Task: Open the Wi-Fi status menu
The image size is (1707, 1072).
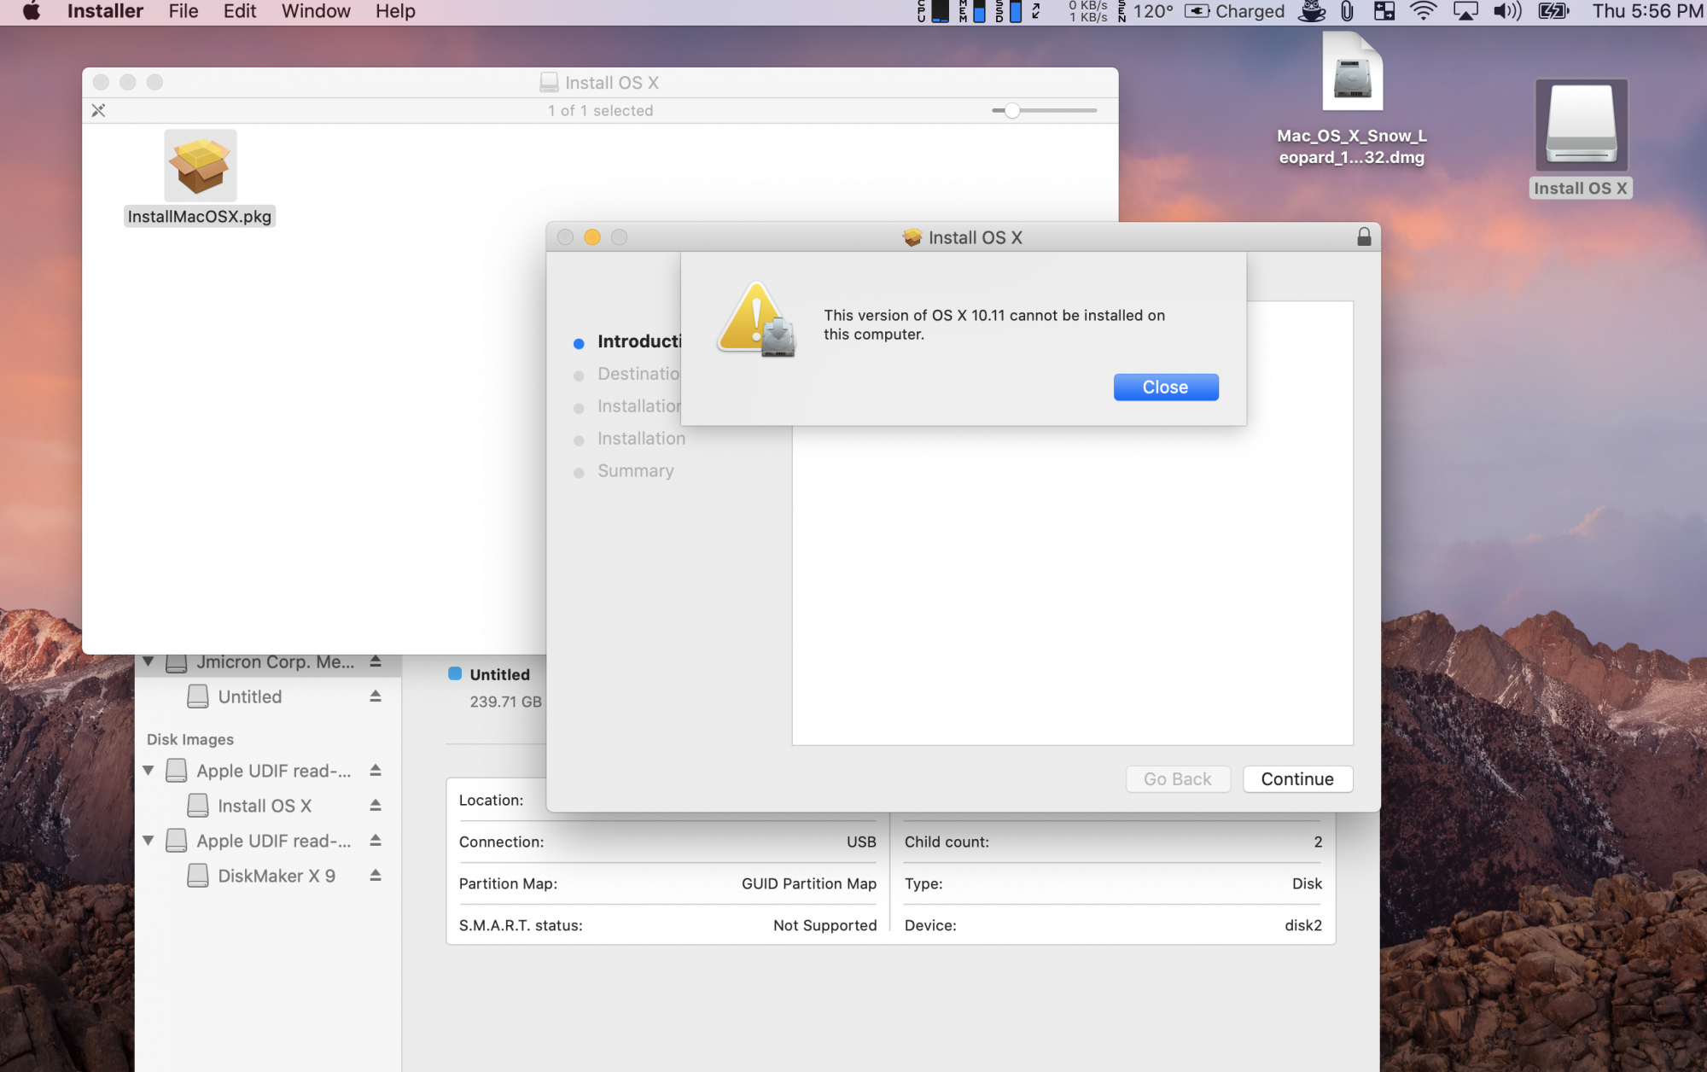Action: (x=1423, y=11)
